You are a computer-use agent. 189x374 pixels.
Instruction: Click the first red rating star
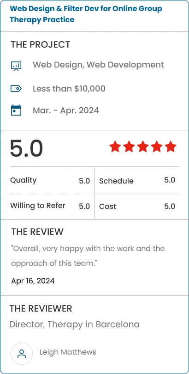coord(115,147)
